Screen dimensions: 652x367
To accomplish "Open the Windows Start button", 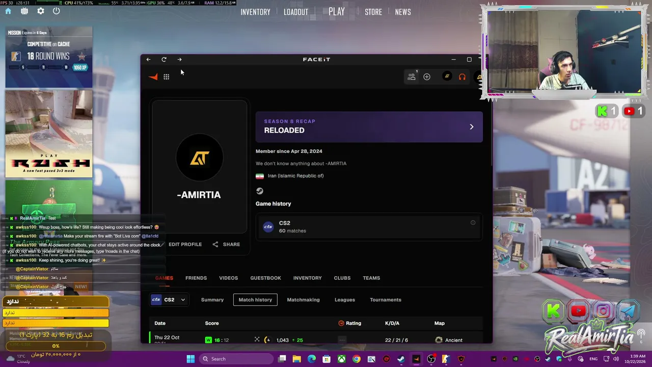I will click(x=191, y=359).
